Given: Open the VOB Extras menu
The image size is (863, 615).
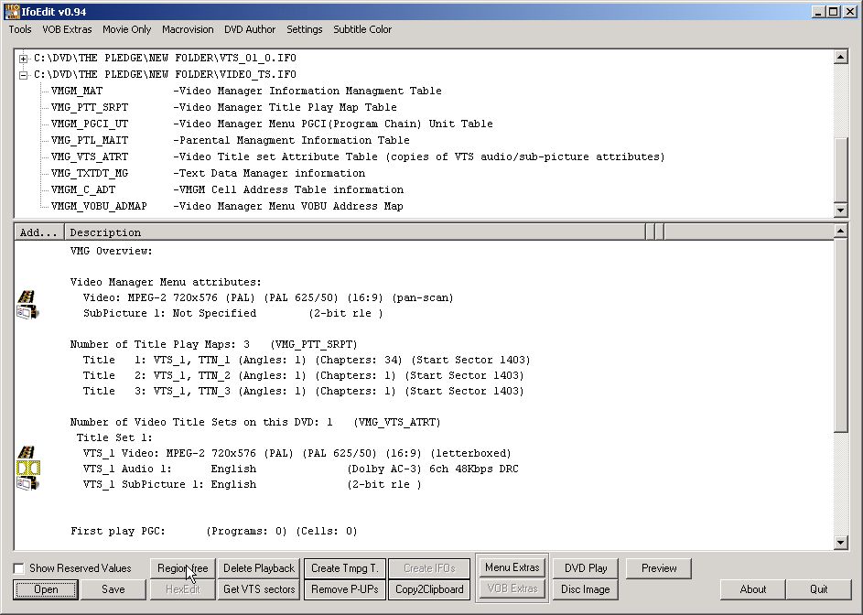Looking at the screenshot, I should coord(67,29).
